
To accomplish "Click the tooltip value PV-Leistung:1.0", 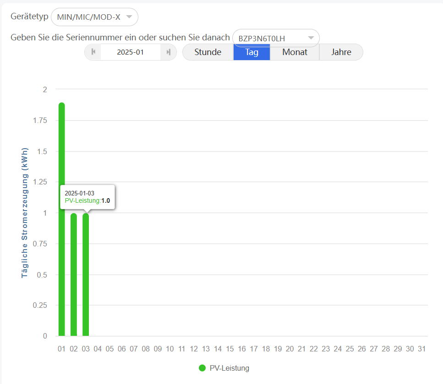I will click(x=88, y=200).
